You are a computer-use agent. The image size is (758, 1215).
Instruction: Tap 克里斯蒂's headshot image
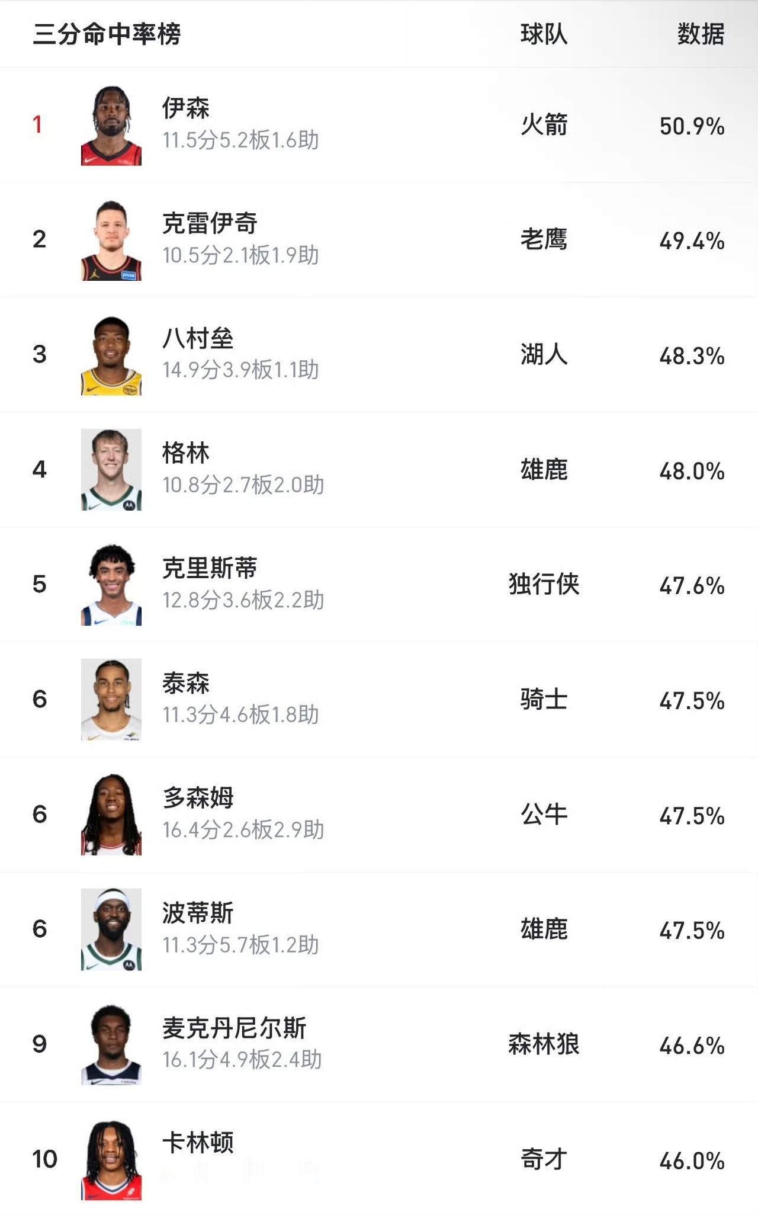click(111, 585)
